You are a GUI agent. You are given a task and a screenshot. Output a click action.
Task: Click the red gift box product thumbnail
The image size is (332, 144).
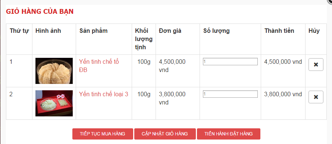54,103
